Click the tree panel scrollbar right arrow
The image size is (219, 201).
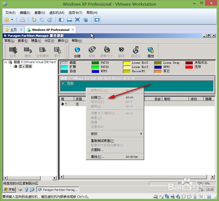[54, 178]
